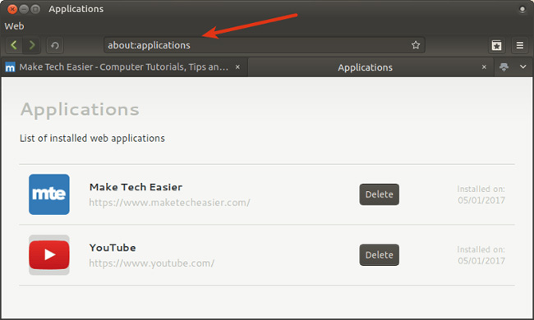The width and height of the screenshot is (534, 320).
Task: Click YouTube's installed date 05/01/2017
Action: click(x=481, y=261)
